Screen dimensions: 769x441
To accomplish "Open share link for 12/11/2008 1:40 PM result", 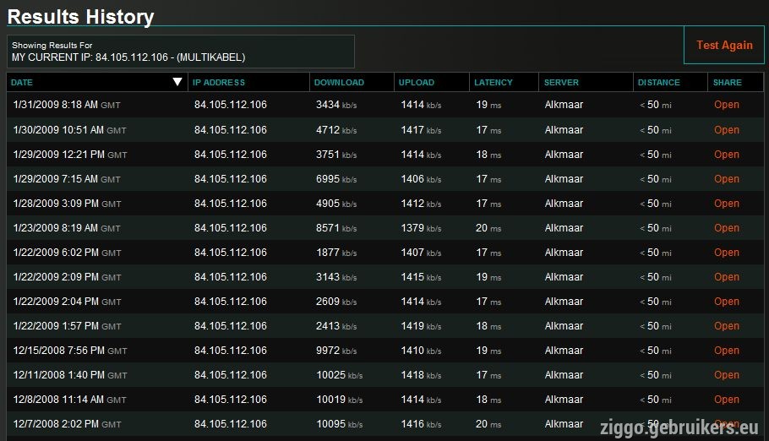I will coord(727,375).
